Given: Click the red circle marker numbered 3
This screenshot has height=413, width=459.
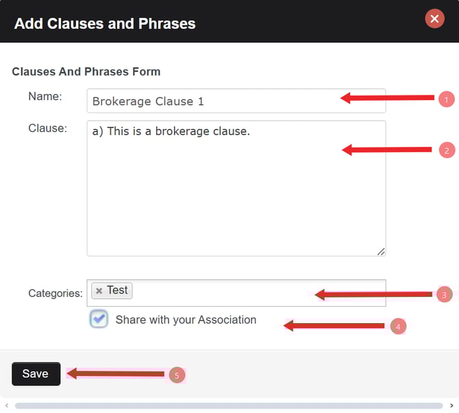Looking at the screenshot, I should click(x=444, y=294).
